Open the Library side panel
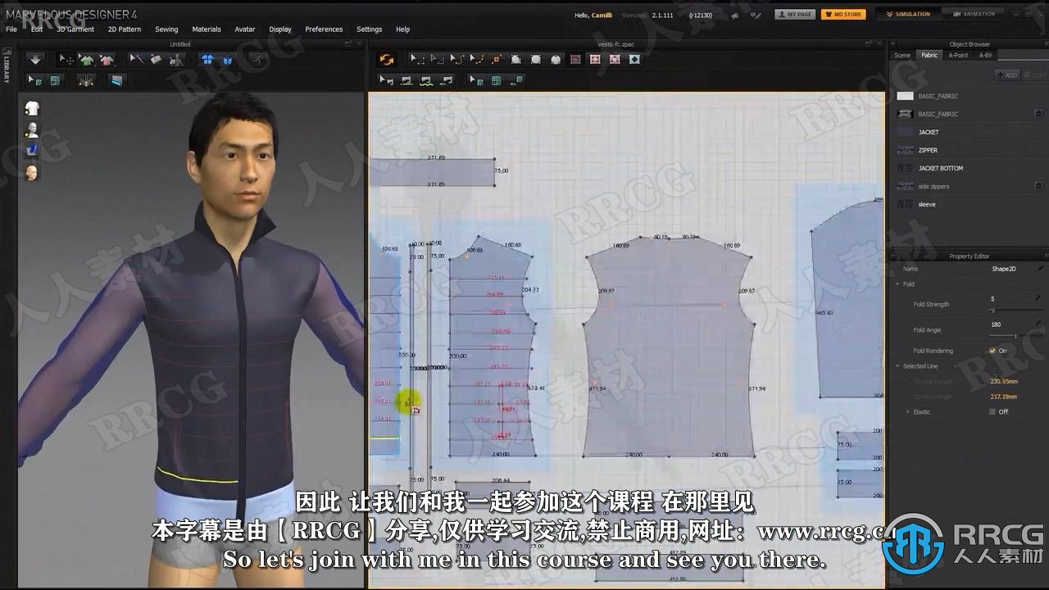Viewport: 1049px width, 590px height. (x=7, y=67)
